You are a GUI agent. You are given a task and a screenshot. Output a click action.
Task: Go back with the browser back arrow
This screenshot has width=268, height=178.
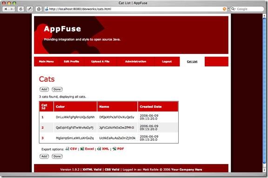click(6, 9)
